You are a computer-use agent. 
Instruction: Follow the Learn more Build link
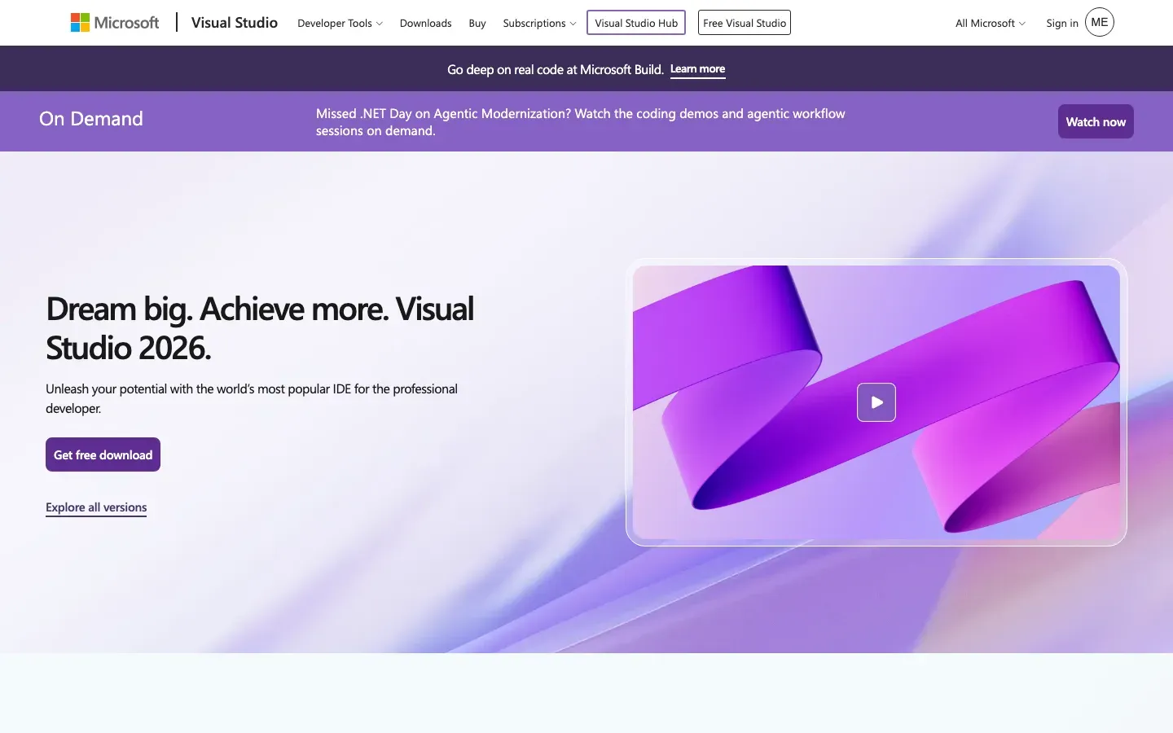(697, 69)
